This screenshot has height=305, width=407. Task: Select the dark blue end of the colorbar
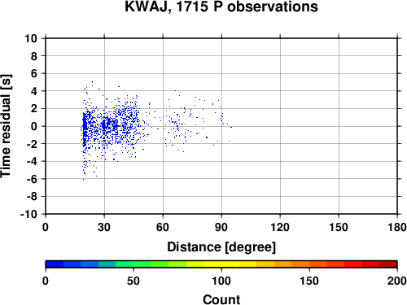point(55,264)
